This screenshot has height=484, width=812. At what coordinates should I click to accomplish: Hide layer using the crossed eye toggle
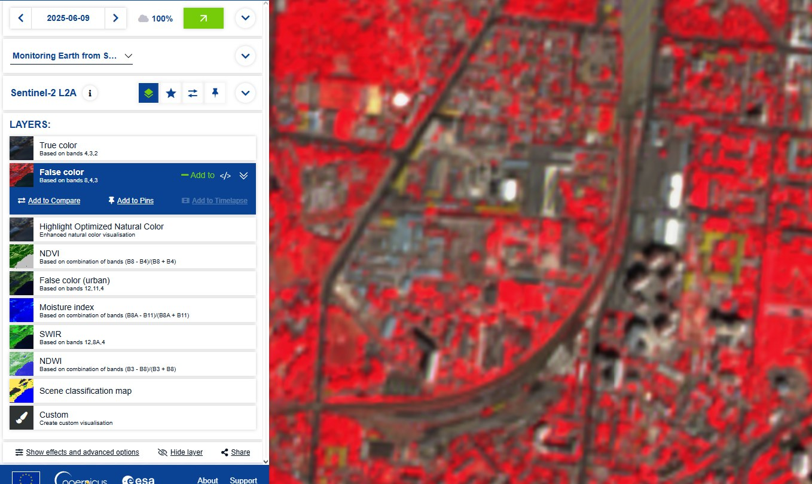[x=181, y=452]
